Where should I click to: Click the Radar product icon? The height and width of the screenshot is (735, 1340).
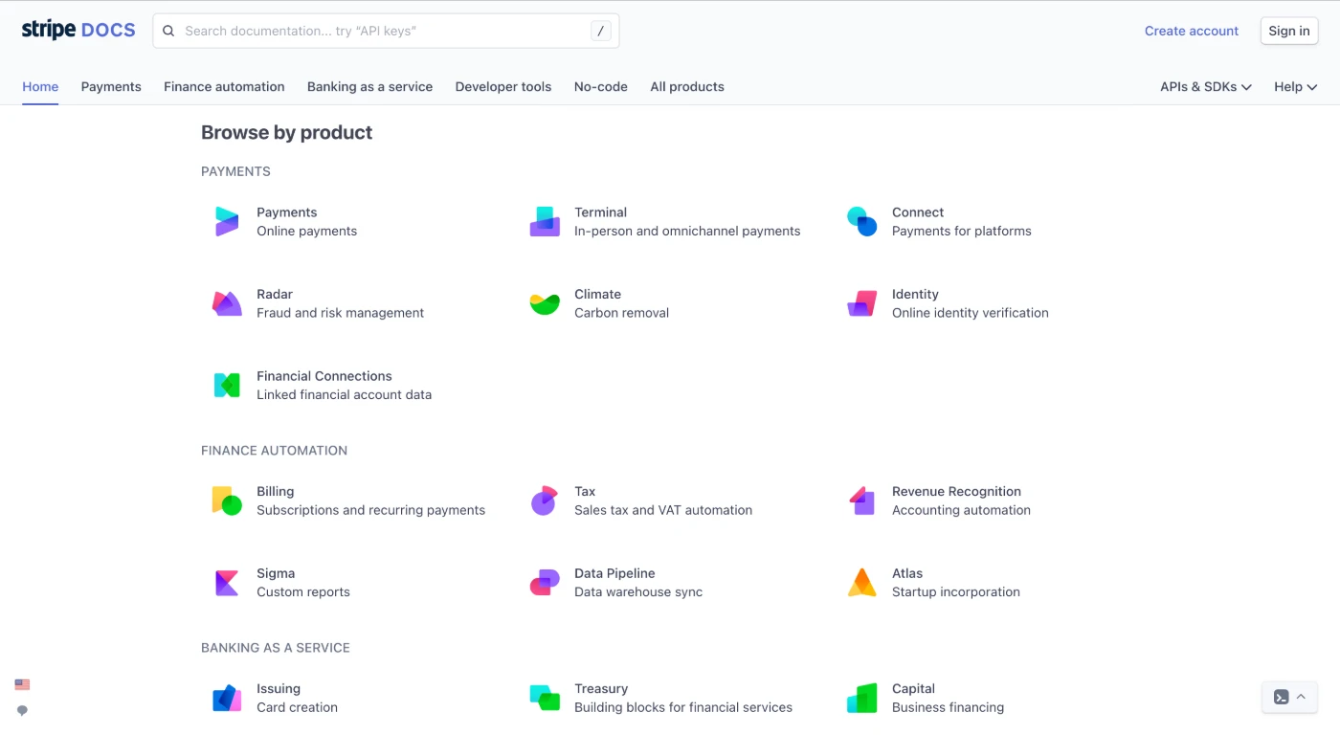pyautogui.click(x=227, y=303)
